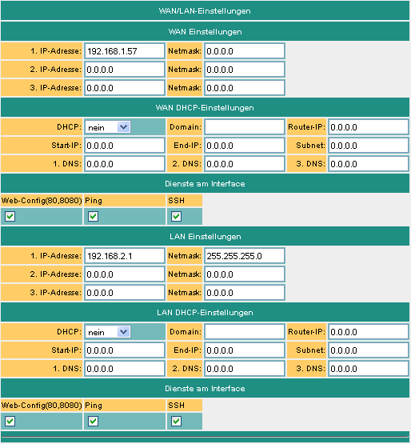Click LAN DHCP 3. DNS field
This screenshot has height=444, width=411.
pyautogui.click(x=369, y=369)
